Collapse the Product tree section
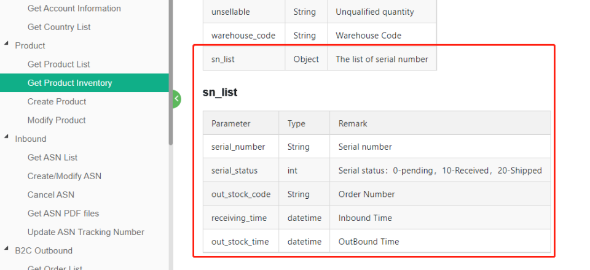590x270 pixels. coord(6,44)
